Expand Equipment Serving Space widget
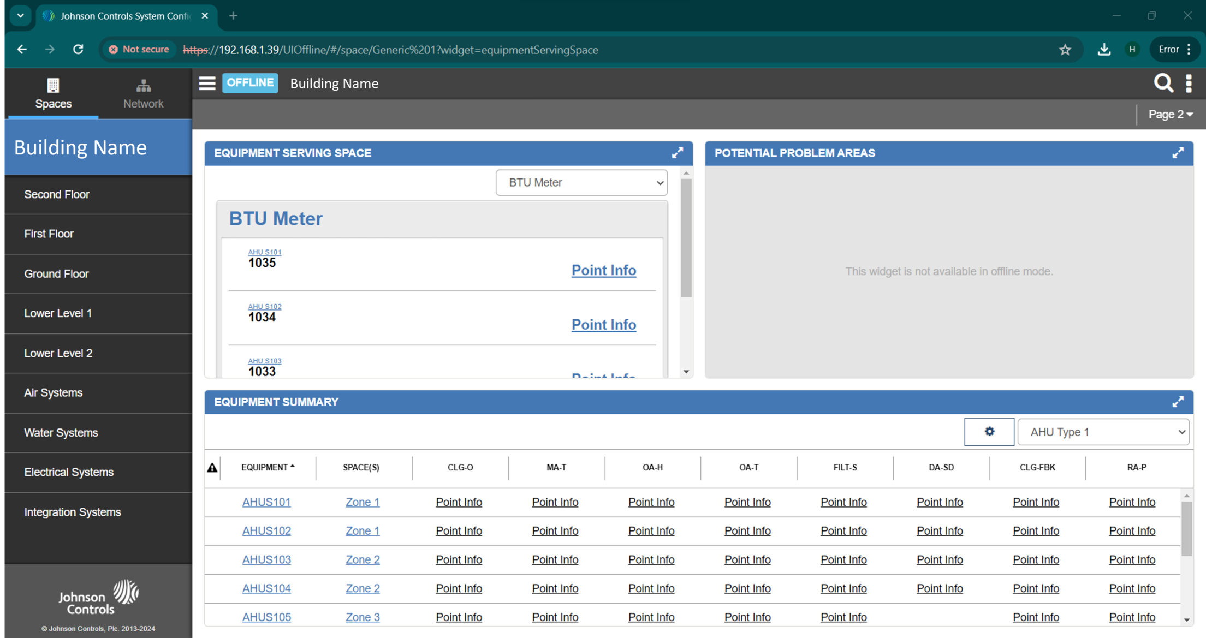Image resolution: width=1206 pixels, height=638 pixels. click(x=677, y=153)
